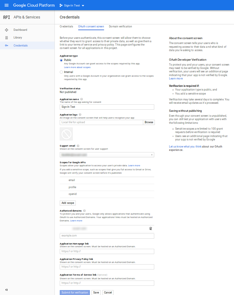Open the Support email dropdown
Viewport: 234px width, 295px height.
107,155
